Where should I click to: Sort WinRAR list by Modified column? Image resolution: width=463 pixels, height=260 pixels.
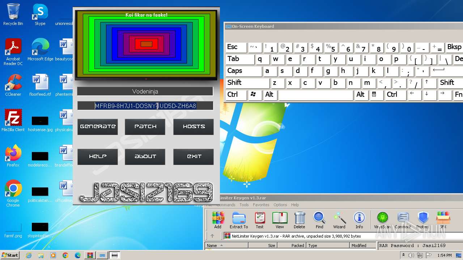click(x=363, y=246)
